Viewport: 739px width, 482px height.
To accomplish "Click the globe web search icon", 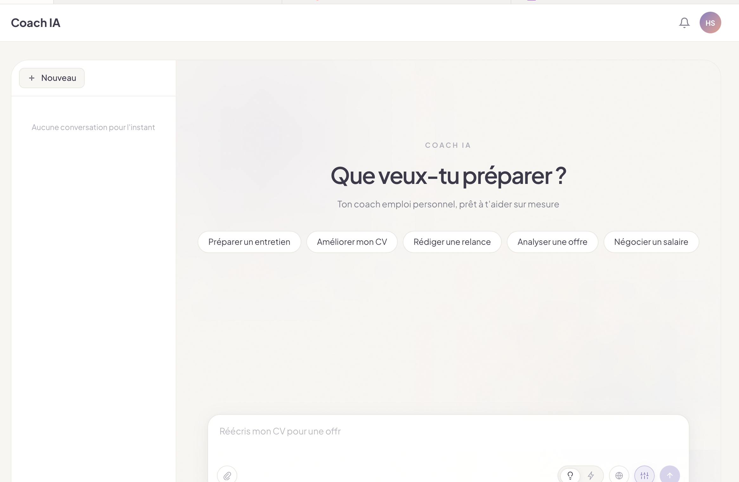I will [619, 475].
